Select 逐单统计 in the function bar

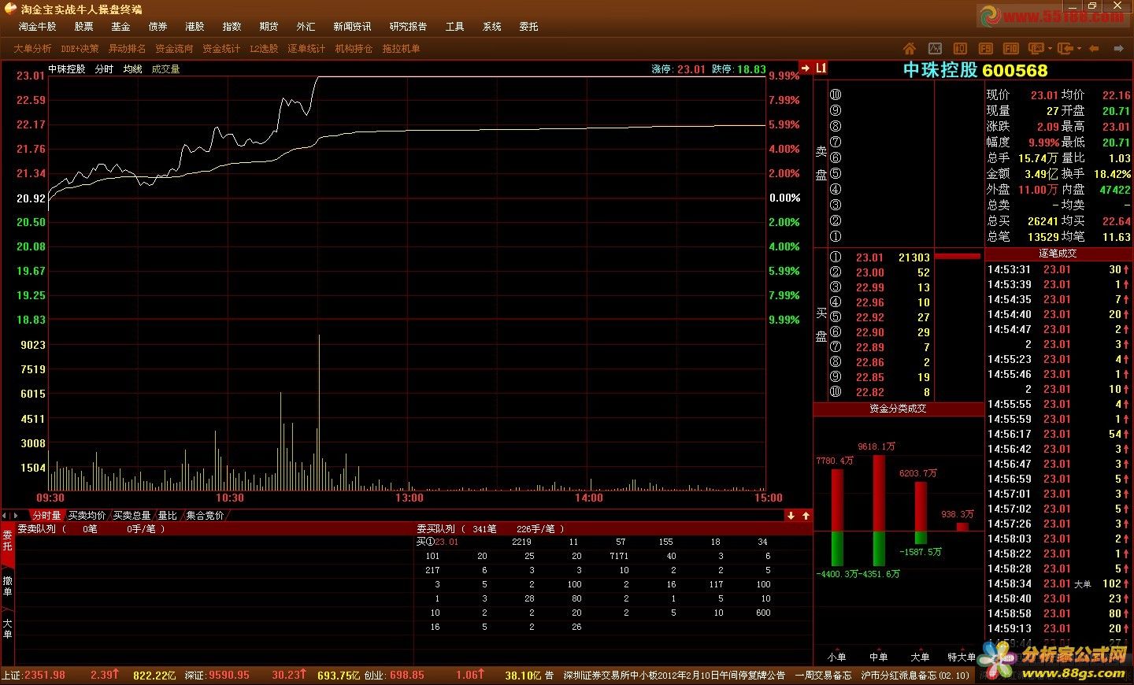tap(307, 49)
